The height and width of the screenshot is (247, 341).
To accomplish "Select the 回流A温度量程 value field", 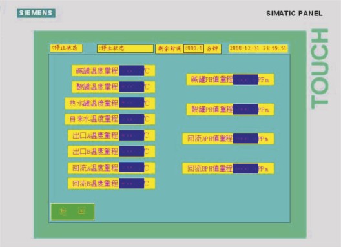I will (131, 168).
